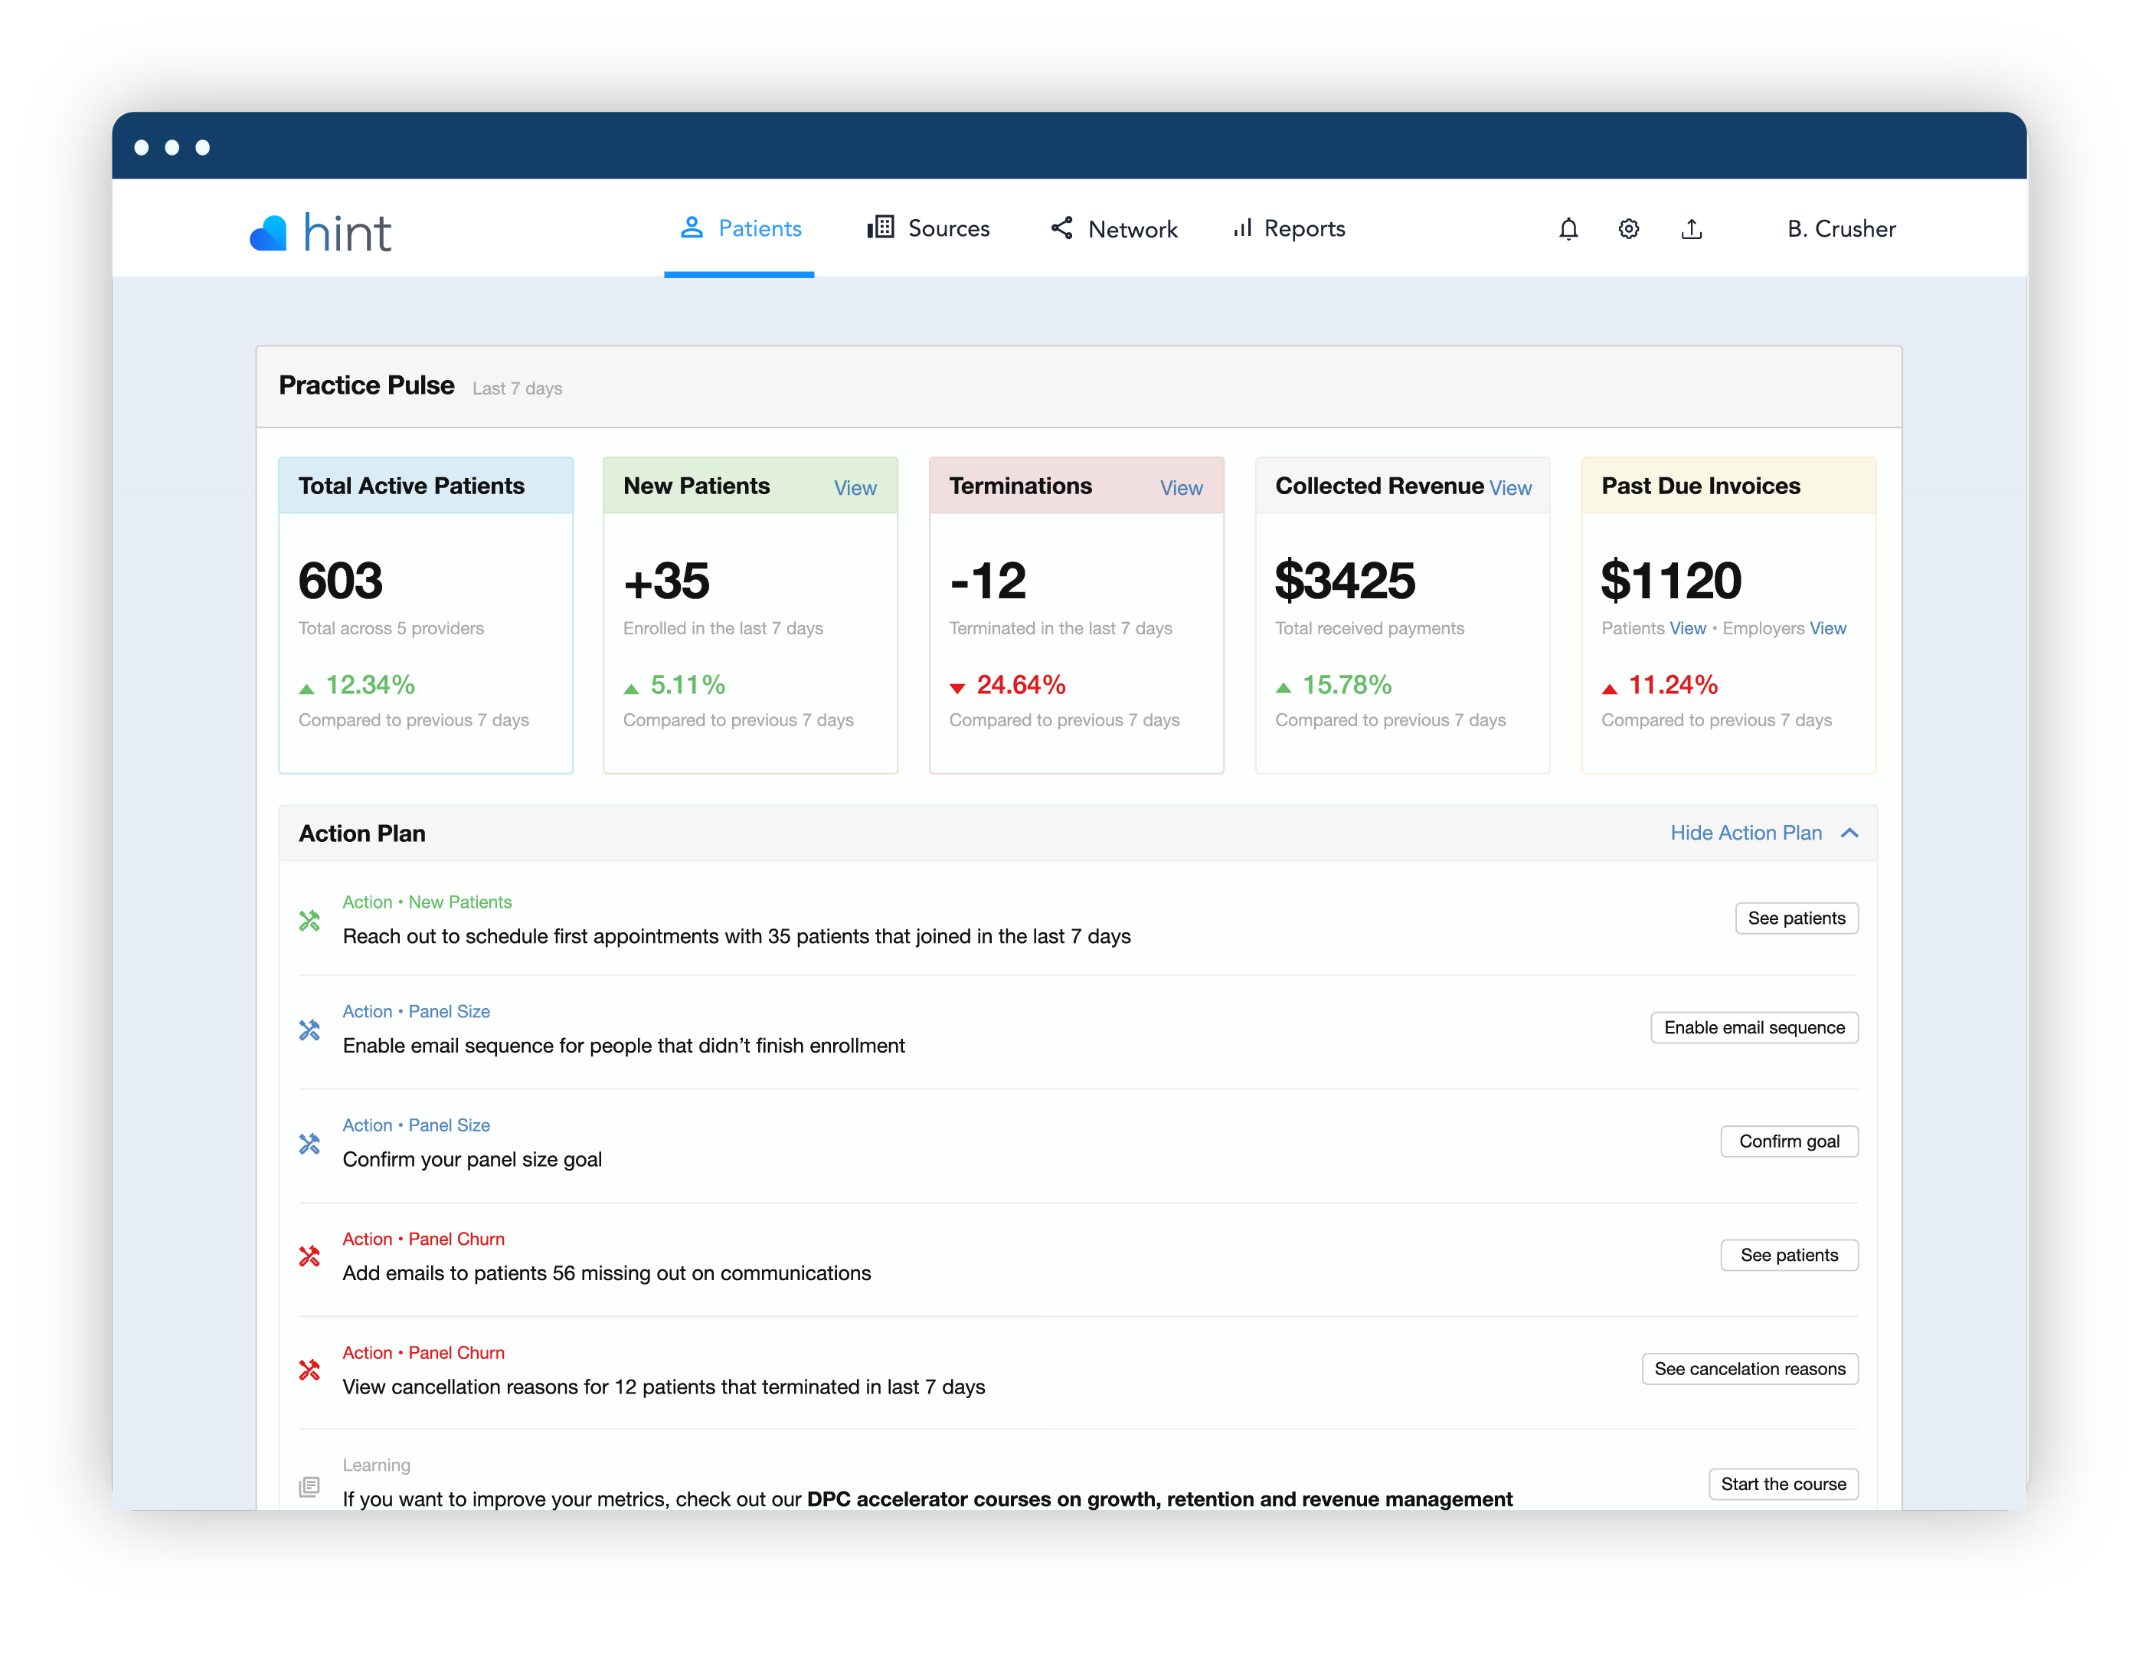
Task: Click the Patients person icon
Action: (692, 227)
